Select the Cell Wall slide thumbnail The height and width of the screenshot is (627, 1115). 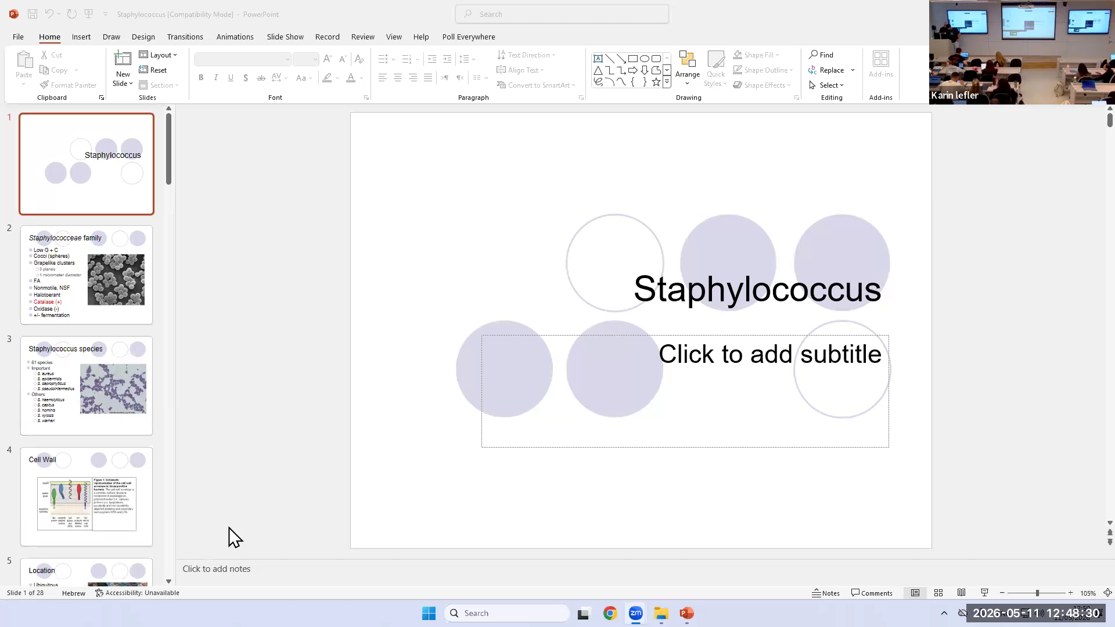point(87,496)
